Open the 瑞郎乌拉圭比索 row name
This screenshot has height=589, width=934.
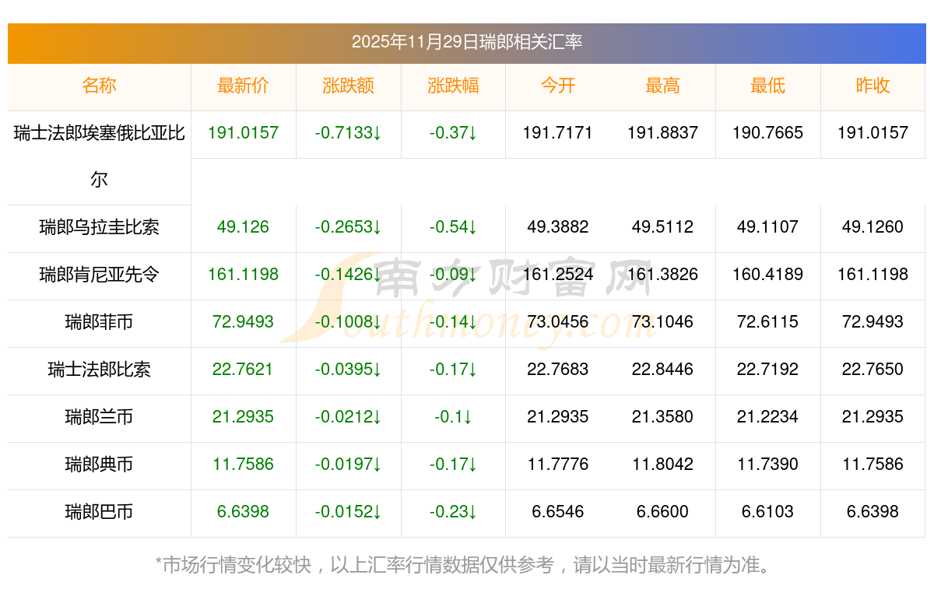tap(99, 227)
